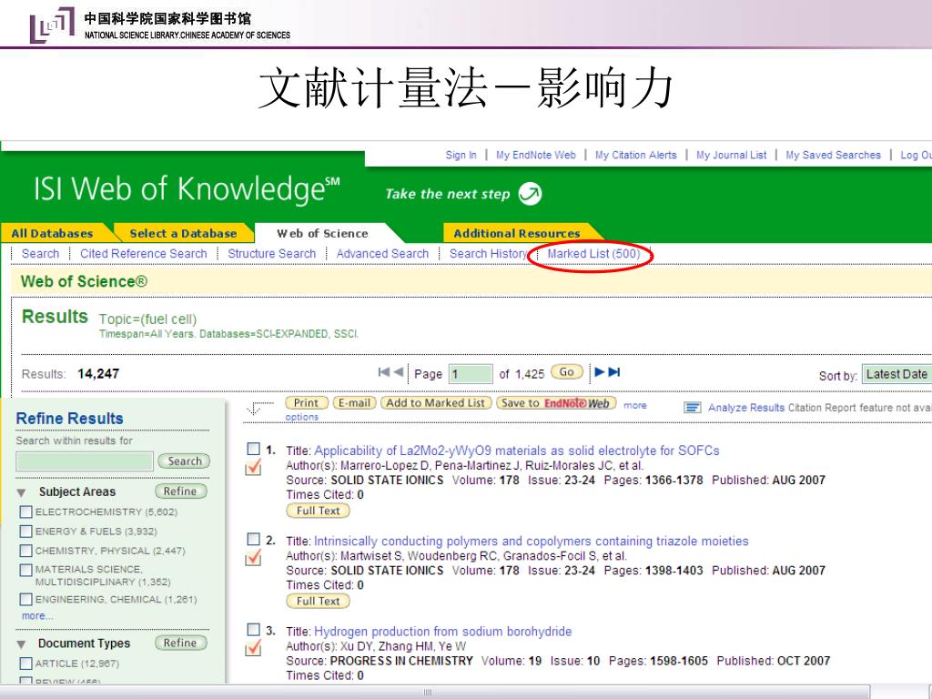Open Full Text for result 1
Viewport: 932px width, 699px height.
318,511
